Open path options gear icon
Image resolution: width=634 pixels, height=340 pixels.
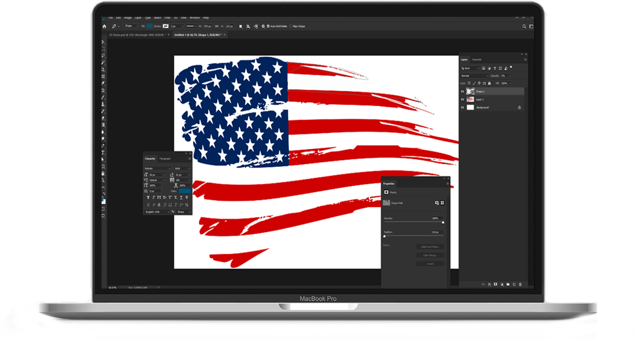click(263, 26)
